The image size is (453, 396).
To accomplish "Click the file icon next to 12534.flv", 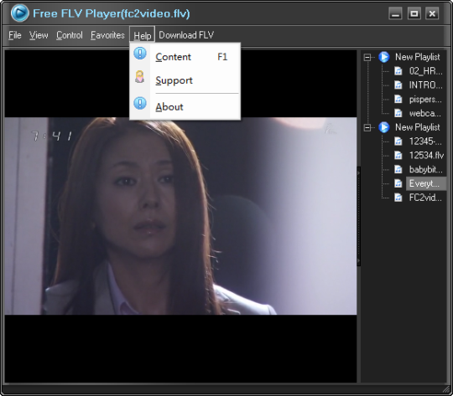I will coord(398,156).
